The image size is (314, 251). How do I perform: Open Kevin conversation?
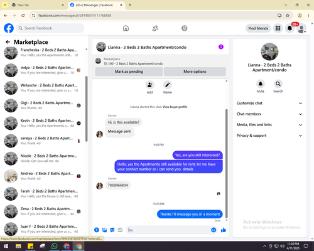coord(43,123)
